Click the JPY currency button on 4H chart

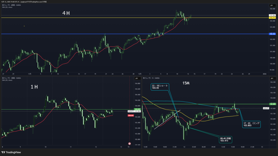pos(271,5)
